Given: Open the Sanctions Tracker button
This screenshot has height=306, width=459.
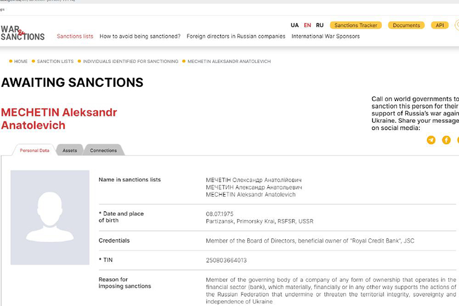Looking at the screenshot, I should [x=356, y=25].
